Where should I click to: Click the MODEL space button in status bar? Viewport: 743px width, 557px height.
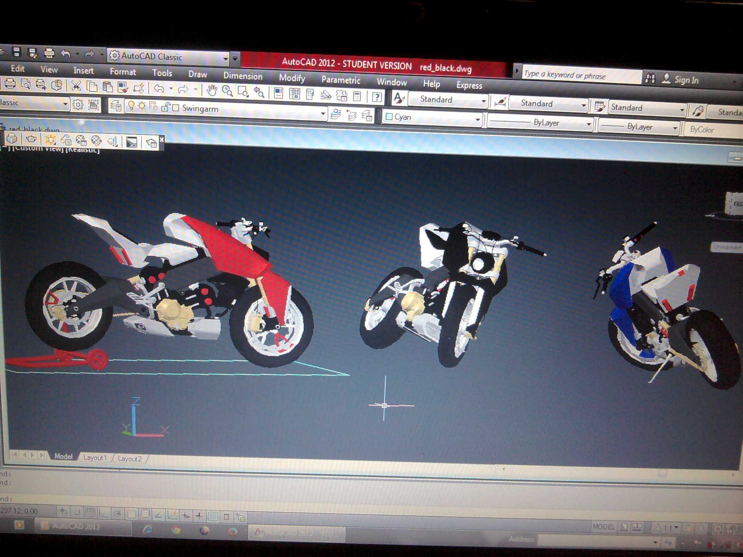click(x=604, y=527)
